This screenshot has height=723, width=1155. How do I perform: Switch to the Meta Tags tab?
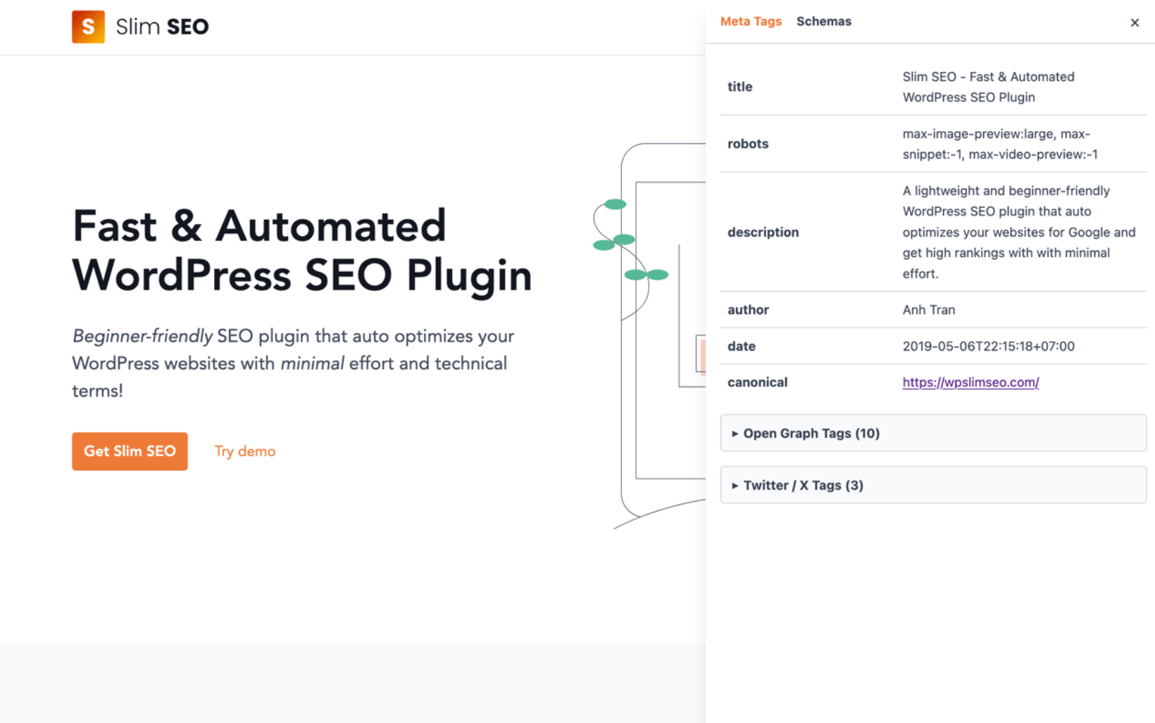point(751,21)
